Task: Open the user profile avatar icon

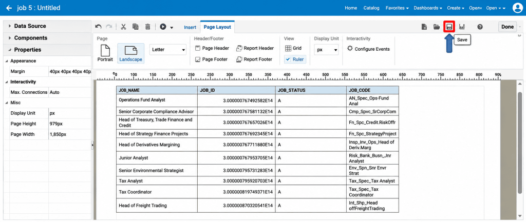Action: click(518, 8)
